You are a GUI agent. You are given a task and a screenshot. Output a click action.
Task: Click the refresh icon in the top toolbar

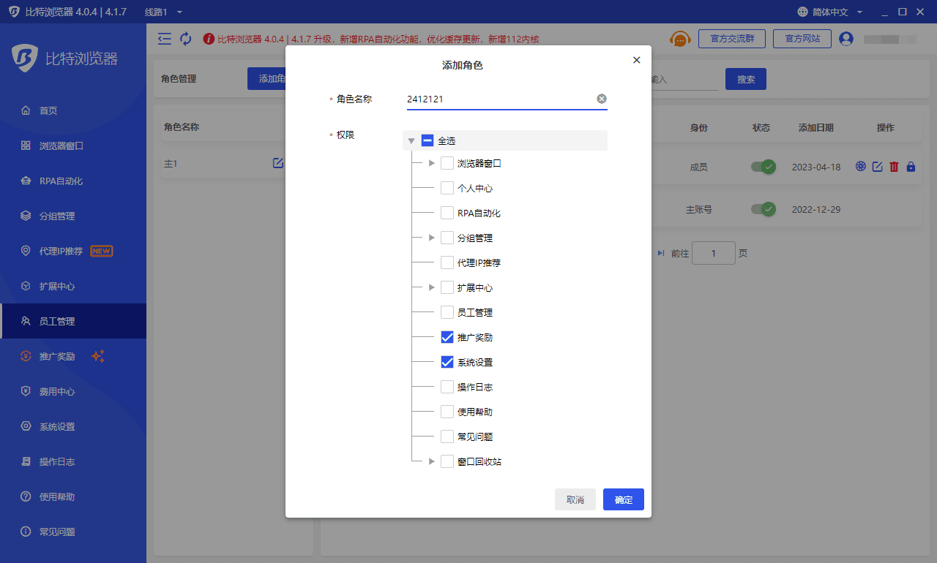[x=185, y=38]
